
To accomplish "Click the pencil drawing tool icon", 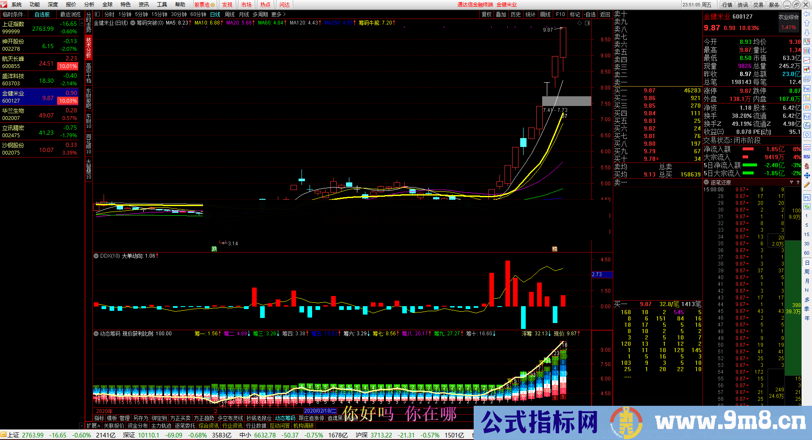I will [807, 185].
